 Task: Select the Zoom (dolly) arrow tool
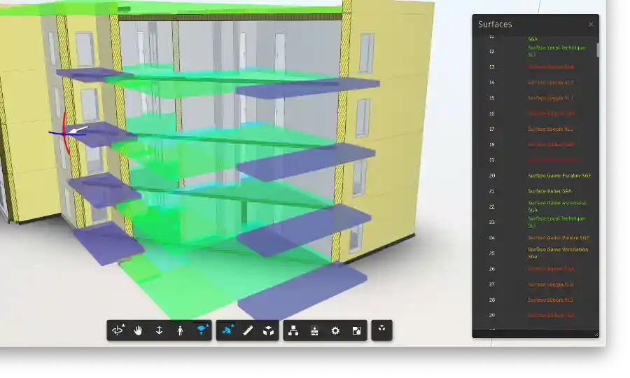160,330
